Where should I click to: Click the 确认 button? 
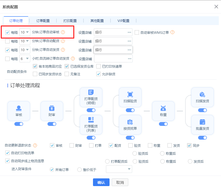coord(101,182)
